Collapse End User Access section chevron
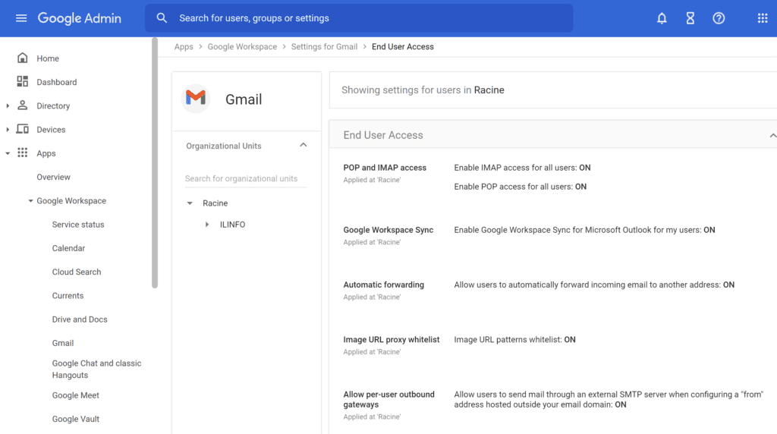The width and height of the screenshot is (777, 434). [772, 135]
